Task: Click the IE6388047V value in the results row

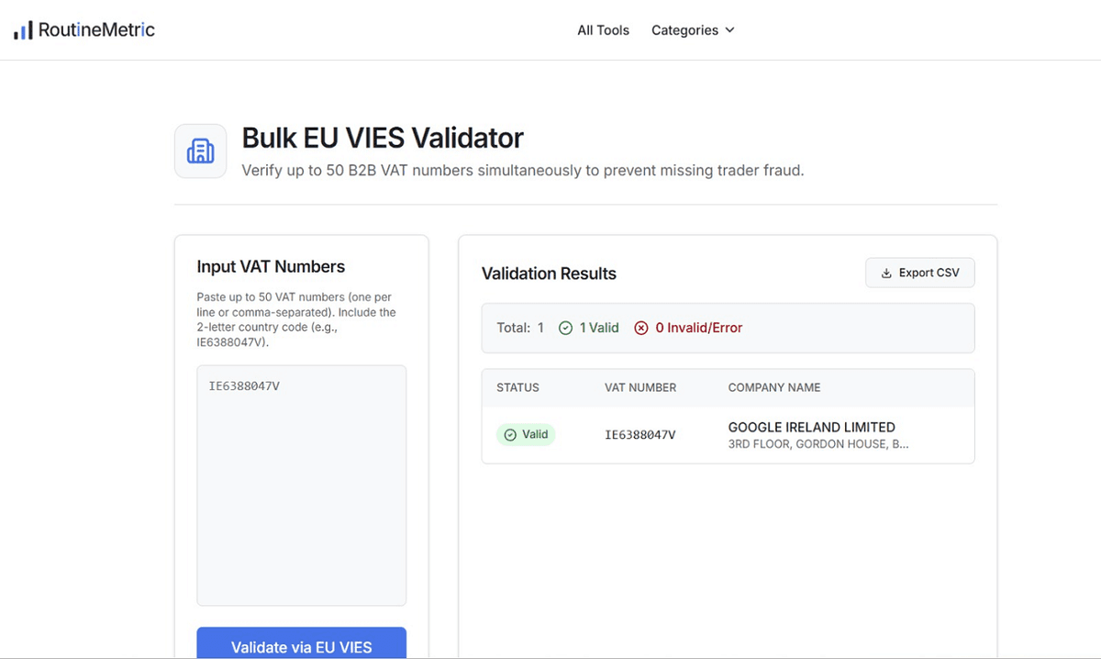Action: [640, 435]
